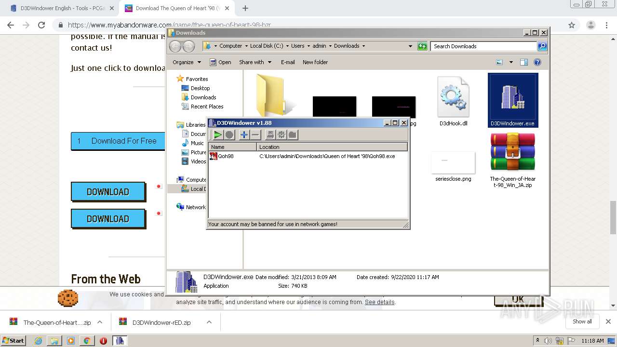
Task: Click the Search Downloads field
Action: (483, 46)
